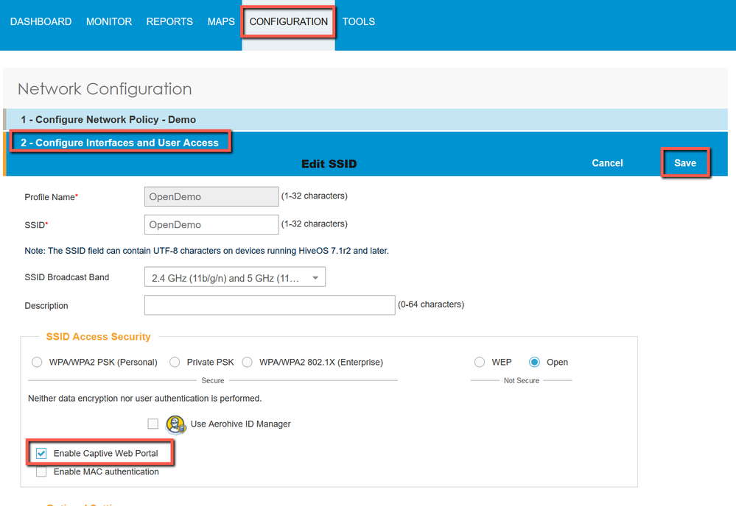Expand Configure Network Policy - Demo section
Viewport: 736px width, 506px height.
(108, 119)
